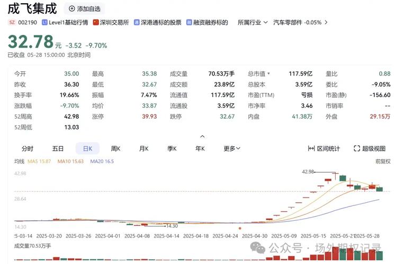Click the 2025-04-30 date axis label
This screenshot has height=264, width=394.
(255, 236)
